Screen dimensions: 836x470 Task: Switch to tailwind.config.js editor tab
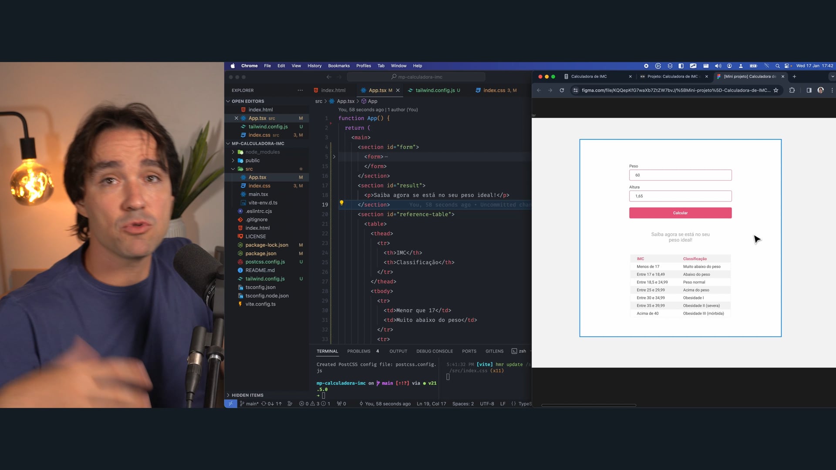[435, 91]
